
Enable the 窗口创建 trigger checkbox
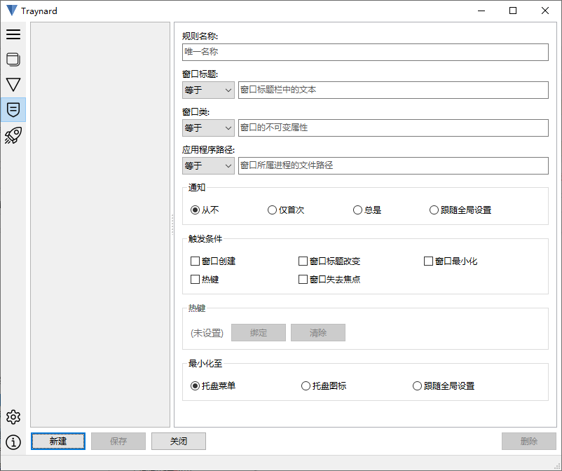coord(195,261)
